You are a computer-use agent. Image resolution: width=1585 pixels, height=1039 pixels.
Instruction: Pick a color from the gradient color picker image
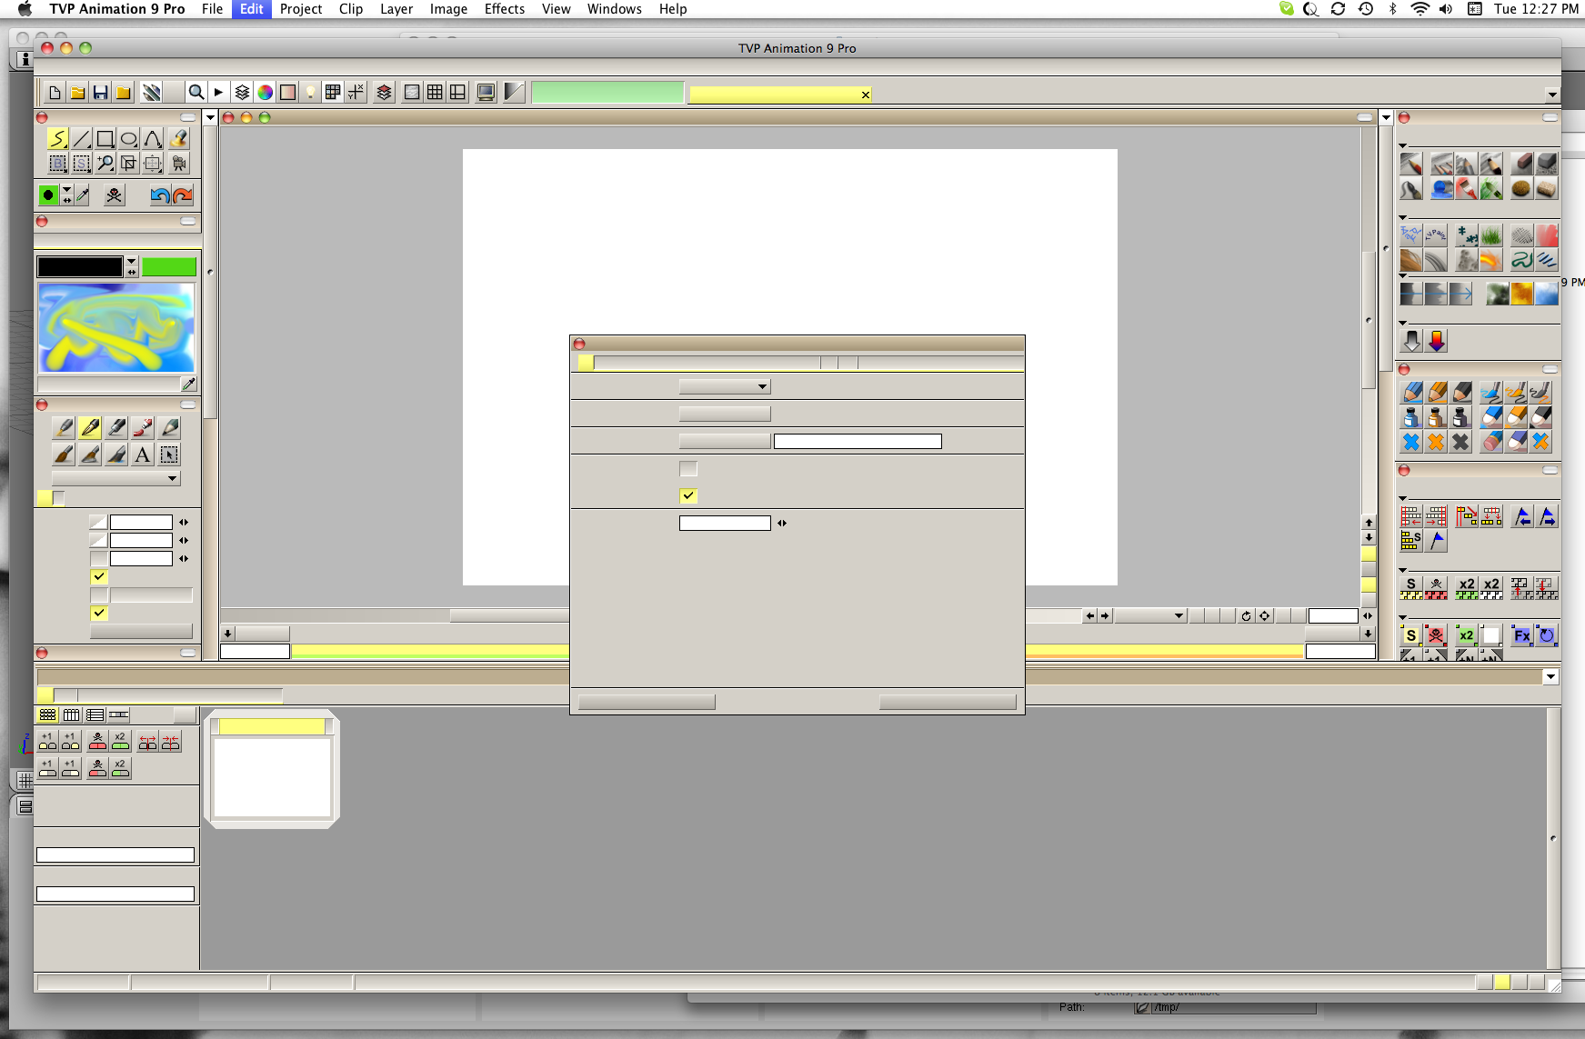[x=116, y=327]
